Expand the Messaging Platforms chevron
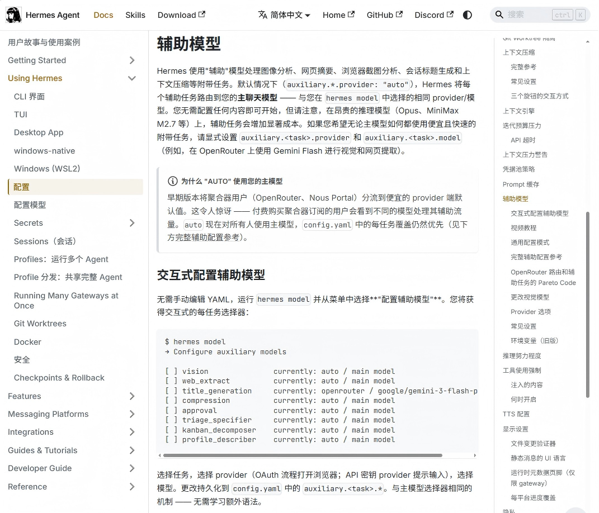599x513 pixels. [132, 414]
